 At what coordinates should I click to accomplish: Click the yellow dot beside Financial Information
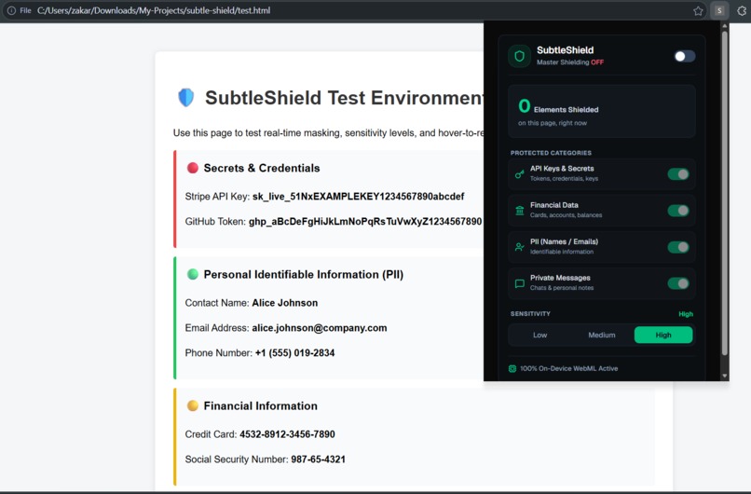tap(193, 405)
